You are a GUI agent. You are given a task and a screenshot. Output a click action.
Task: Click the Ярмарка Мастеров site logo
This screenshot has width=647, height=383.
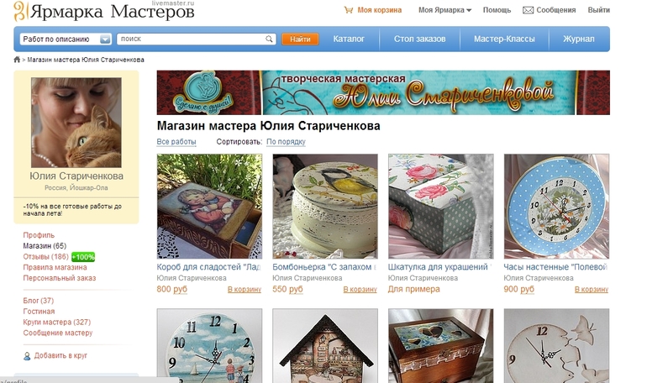(103, 11)
